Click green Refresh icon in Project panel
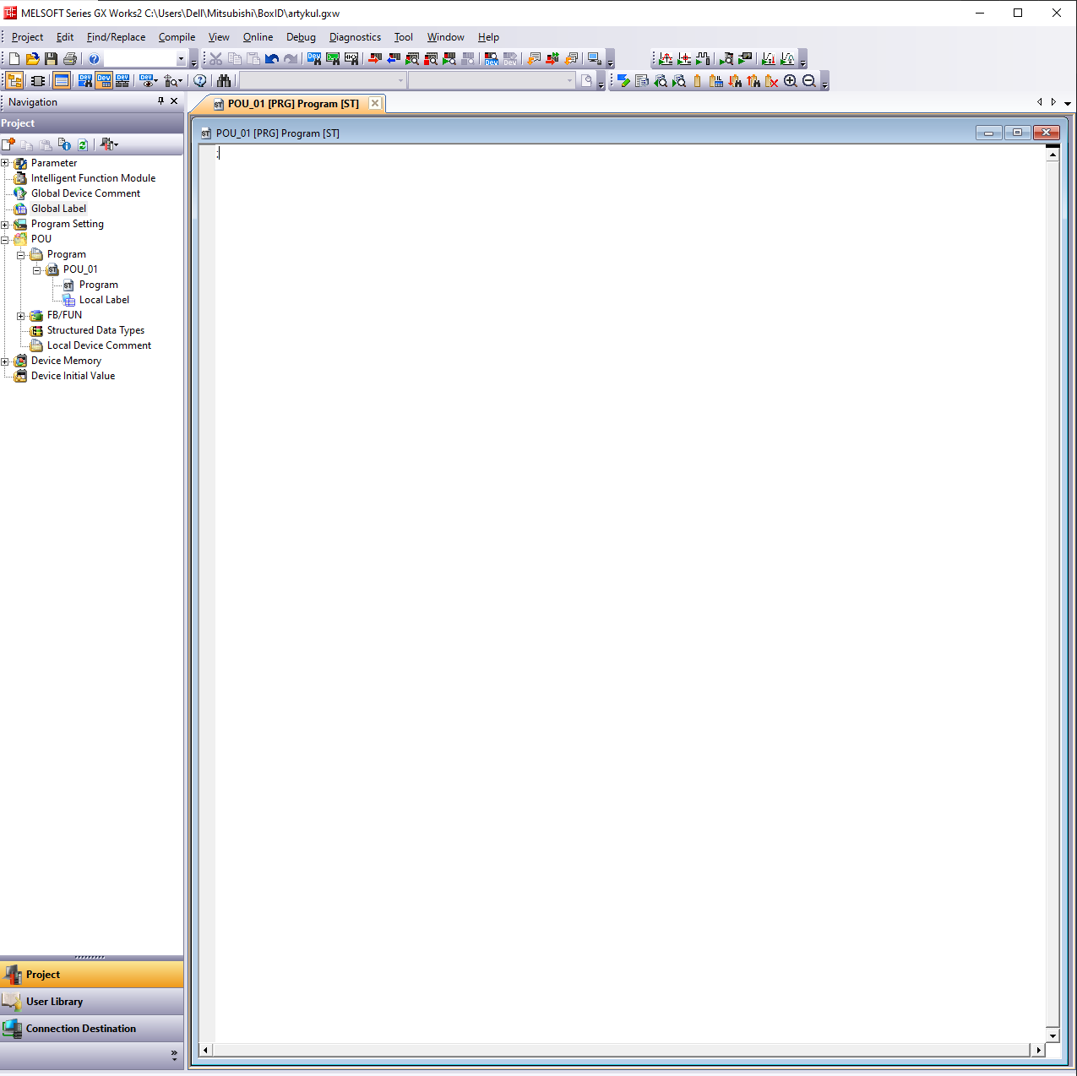1077x1076 pixels. [x=83, y=144]
